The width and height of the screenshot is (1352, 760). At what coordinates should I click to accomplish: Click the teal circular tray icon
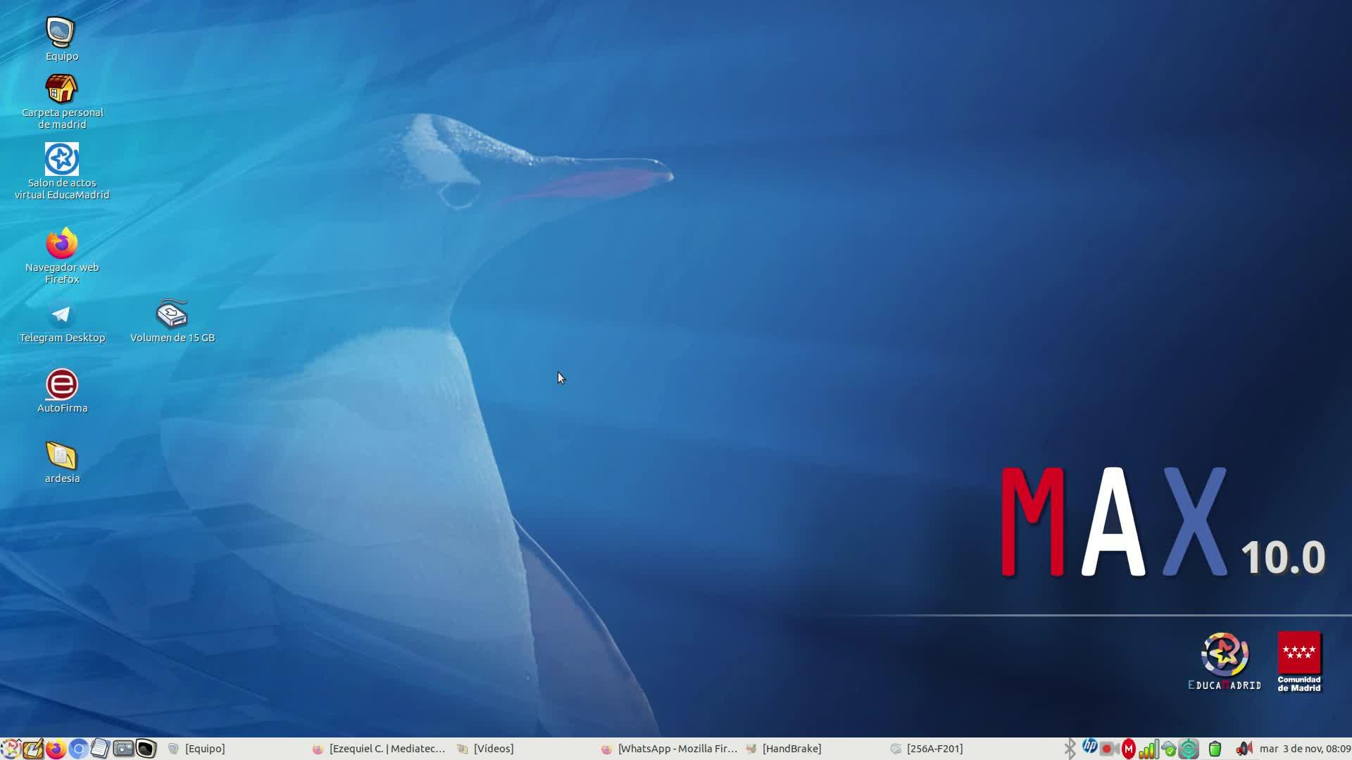pyautogui.click(x=1189, y=749)
